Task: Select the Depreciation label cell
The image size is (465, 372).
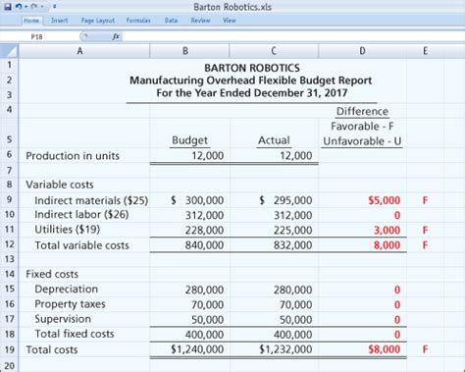Action: pyautogui.click(x=66, y=290)
